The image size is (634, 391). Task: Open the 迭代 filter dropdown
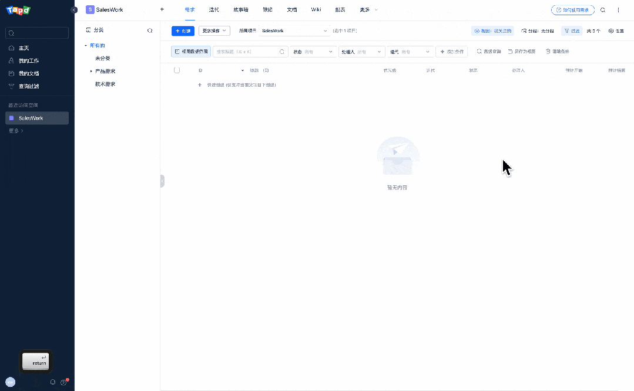pos(410,52)
